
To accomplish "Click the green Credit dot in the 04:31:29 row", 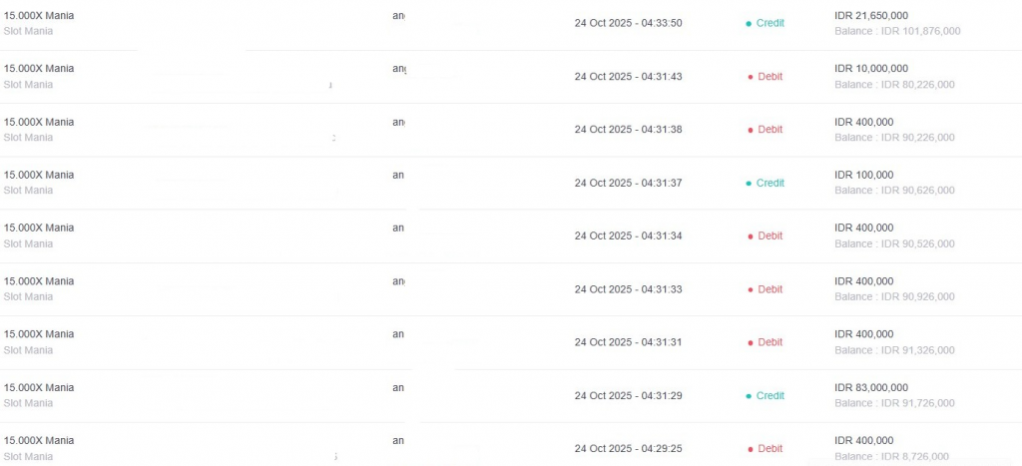I will pyautogui.click(x=749, y=396).
